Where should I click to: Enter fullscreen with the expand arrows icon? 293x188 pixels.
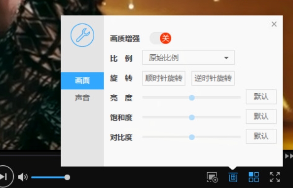coord(275,177)
